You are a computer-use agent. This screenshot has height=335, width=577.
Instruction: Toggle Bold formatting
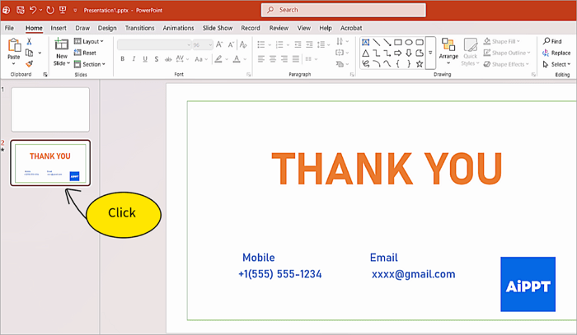click(x=122, y=59)
